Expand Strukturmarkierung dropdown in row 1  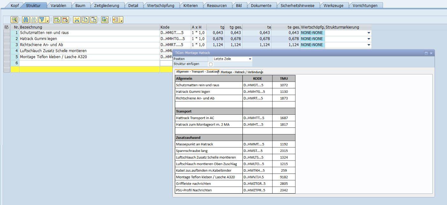click(369, 33)
